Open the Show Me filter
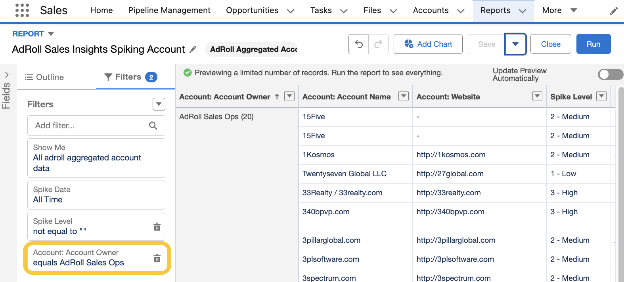 [x=96, y=158]
